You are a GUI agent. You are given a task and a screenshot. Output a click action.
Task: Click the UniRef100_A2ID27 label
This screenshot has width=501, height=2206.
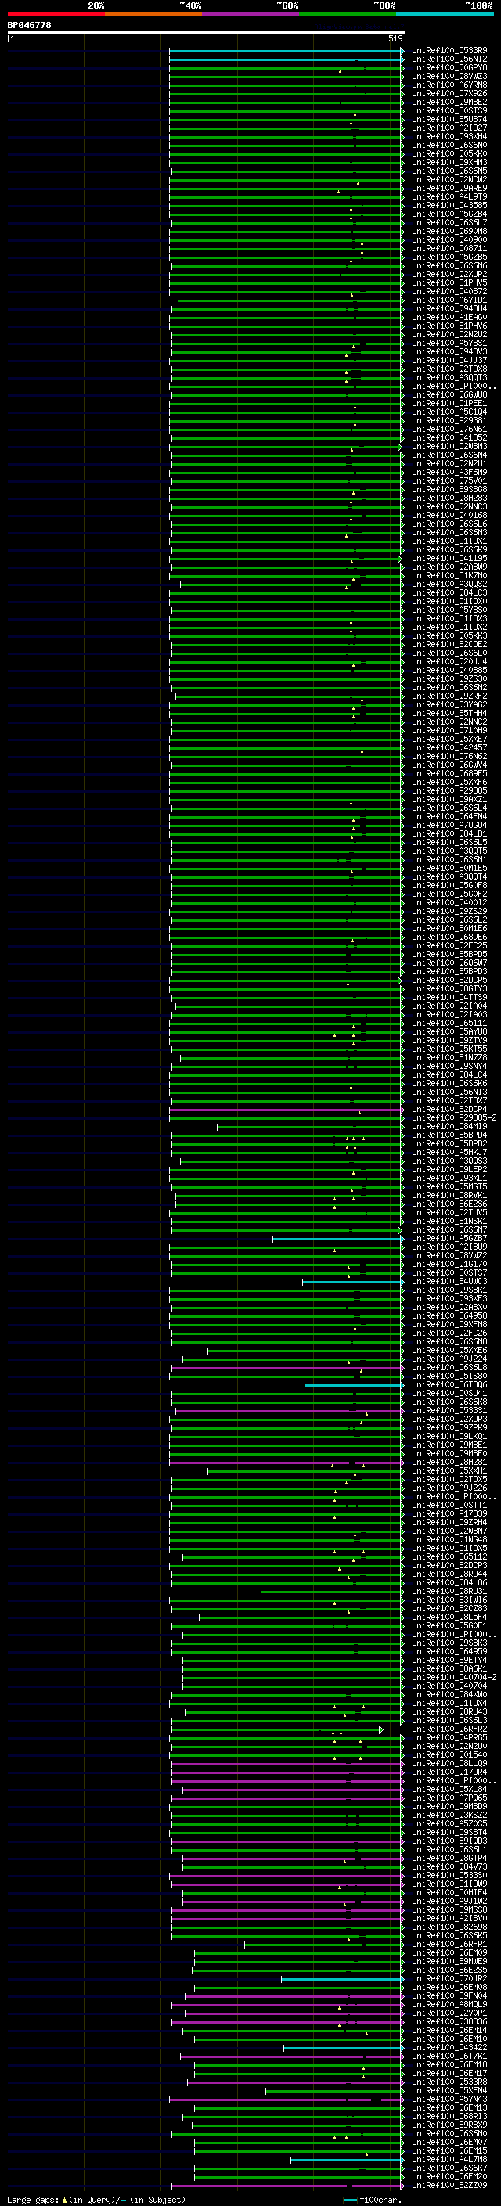[x=449, y=128]
